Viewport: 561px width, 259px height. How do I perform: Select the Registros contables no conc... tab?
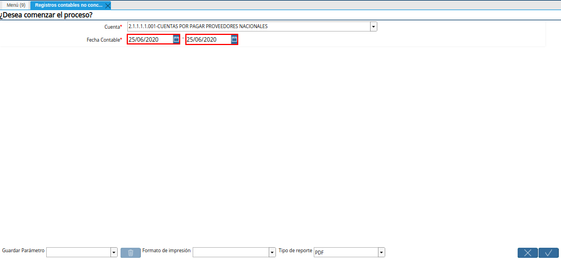69,6
